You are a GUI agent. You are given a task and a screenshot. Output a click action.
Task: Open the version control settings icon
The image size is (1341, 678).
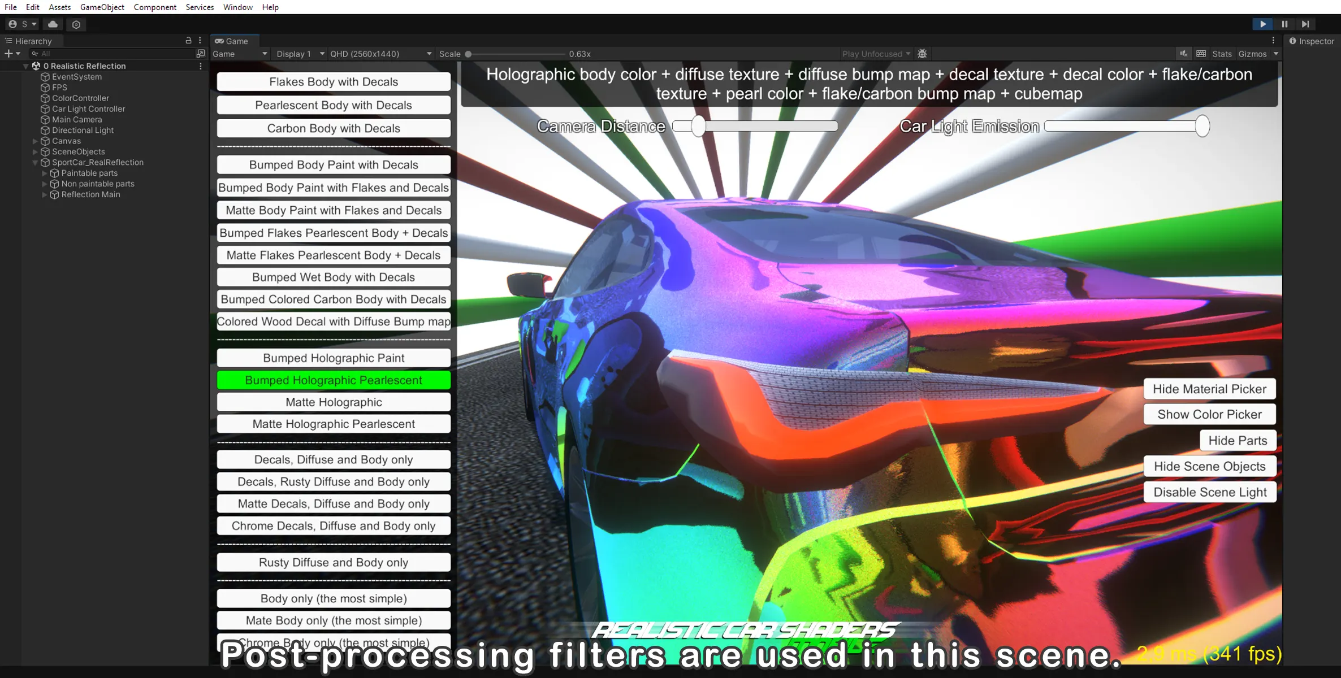pyautogui.click(x=76, y=24)
